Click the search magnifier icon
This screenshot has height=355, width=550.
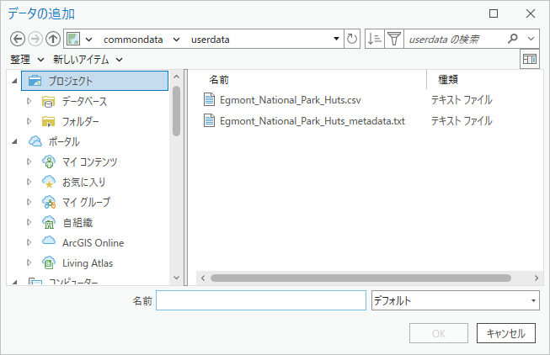[x=513, y=39]
